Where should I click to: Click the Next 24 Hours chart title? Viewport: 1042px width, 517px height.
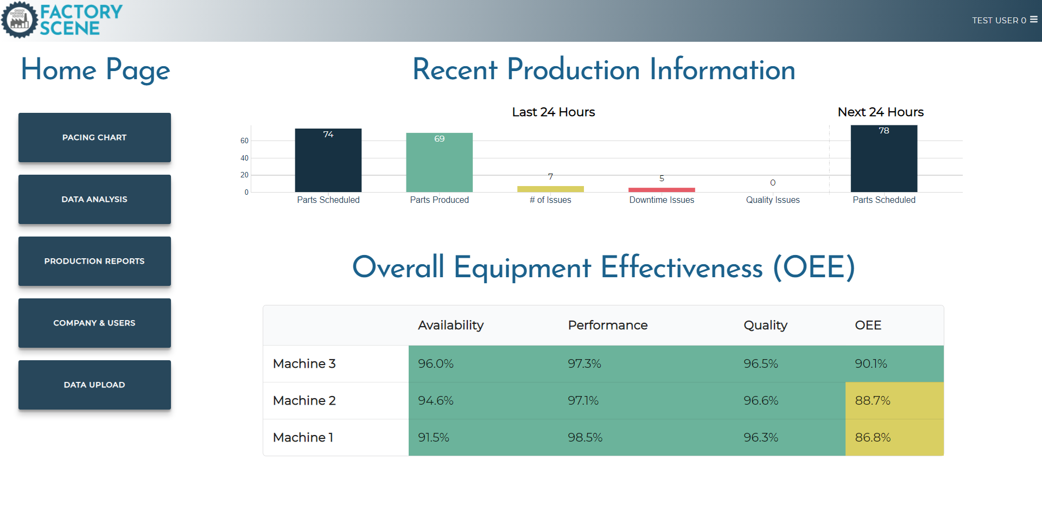tap(881, 112)
